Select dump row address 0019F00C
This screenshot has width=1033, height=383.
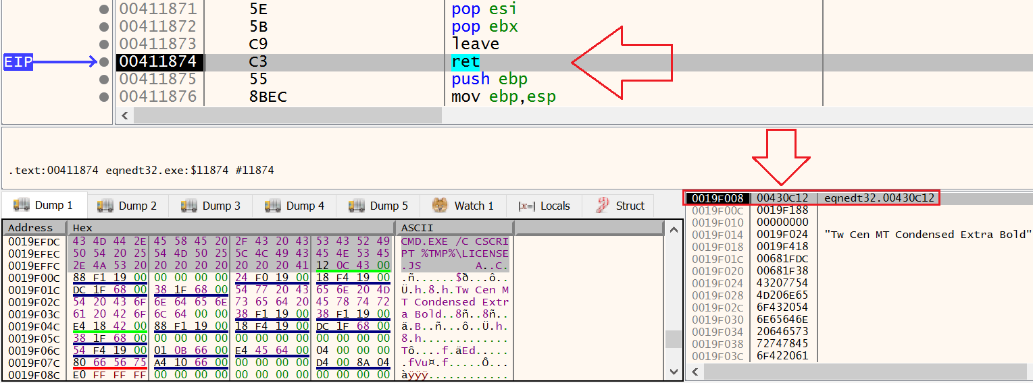(x=34, y=278)
